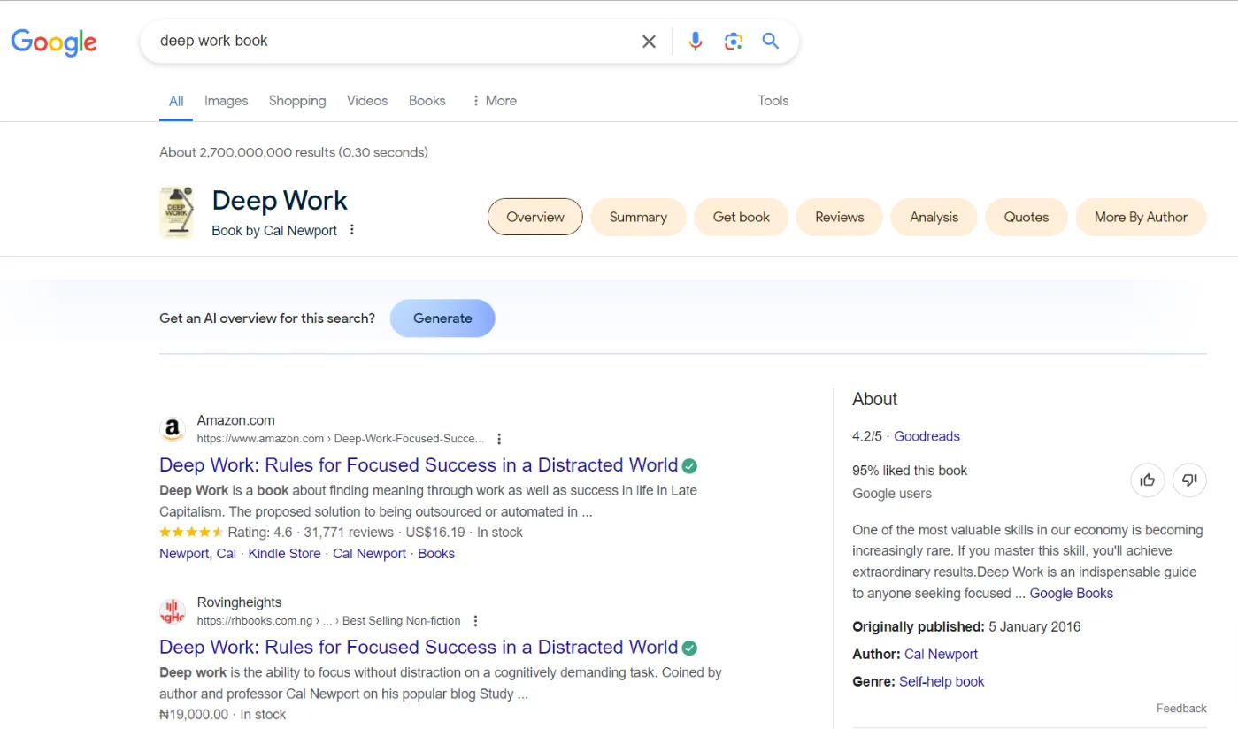Click the Newport, Cal sitelink
The width and height of the screenshot is (1238, 729).
pos(198,554)
